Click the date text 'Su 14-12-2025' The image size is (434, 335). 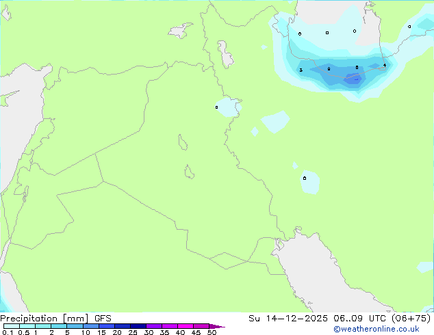(x=288, y=319)
